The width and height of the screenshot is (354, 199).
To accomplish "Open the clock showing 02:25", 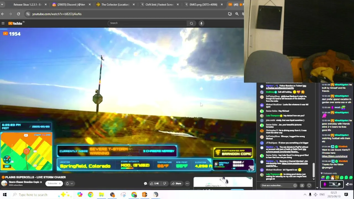I will pos(334,195).
